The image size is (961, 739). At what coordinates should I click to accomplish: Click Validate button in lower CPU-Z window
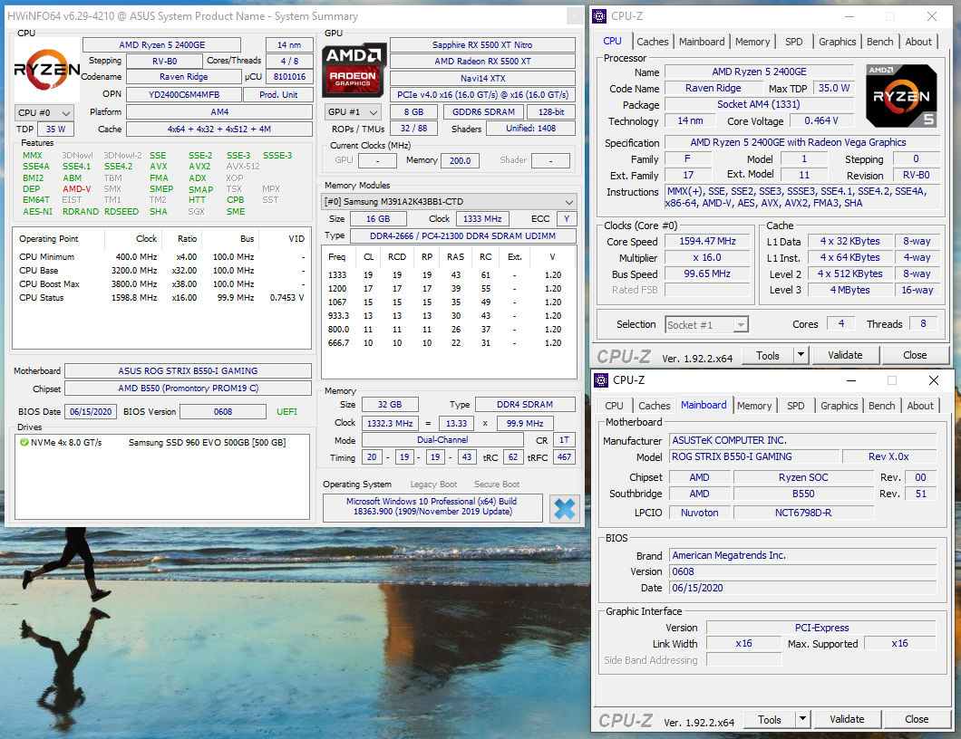(x=847, y=719)
